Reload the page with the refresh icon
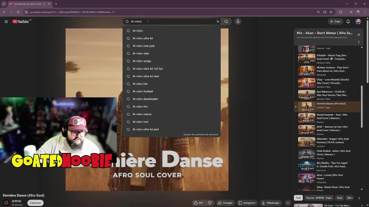The image size is (369, 207). (18, 12)
